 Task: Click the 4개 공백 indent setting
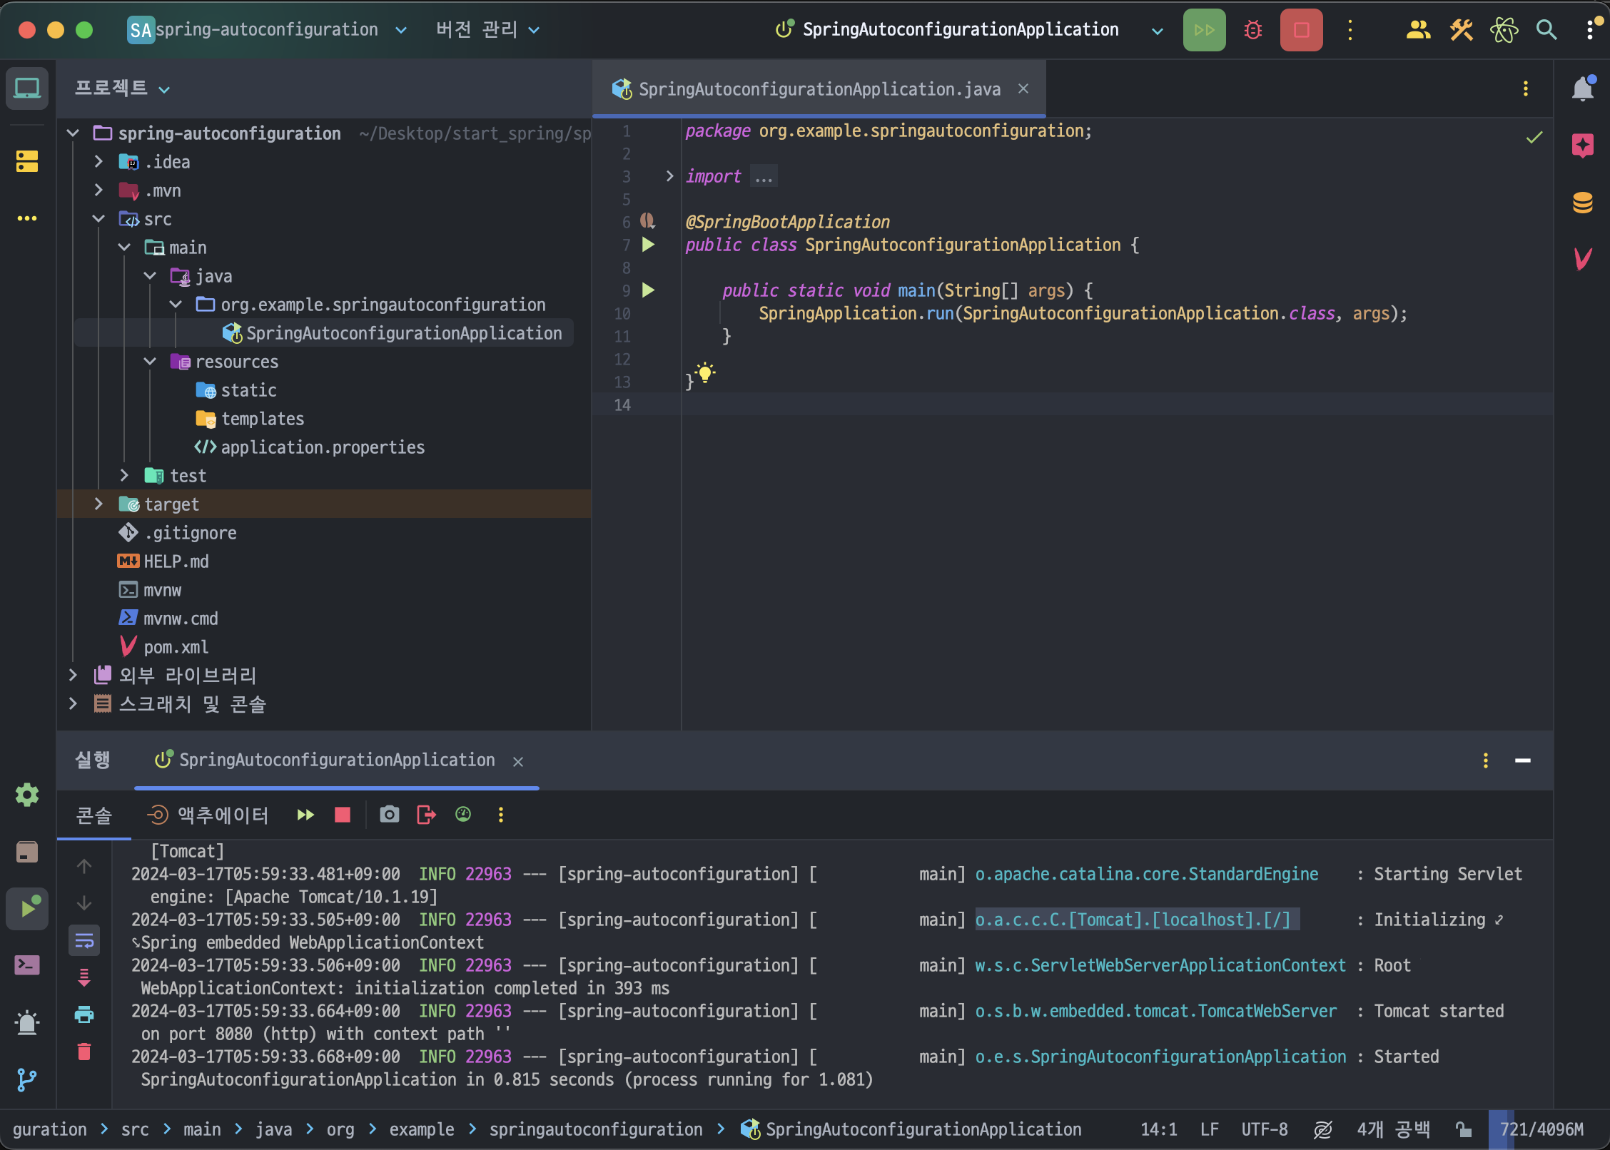point(1393,1130)
